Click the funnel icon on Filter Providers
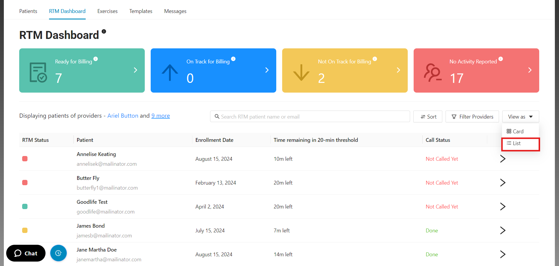559x266 pixels. [x=454, y=117]
